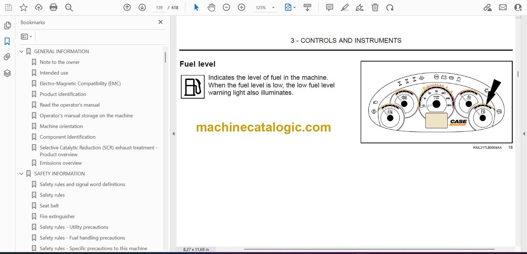The image size is (527, 254).
Task: Open the 125% zoom level dropdown
Action: point(273,7)
